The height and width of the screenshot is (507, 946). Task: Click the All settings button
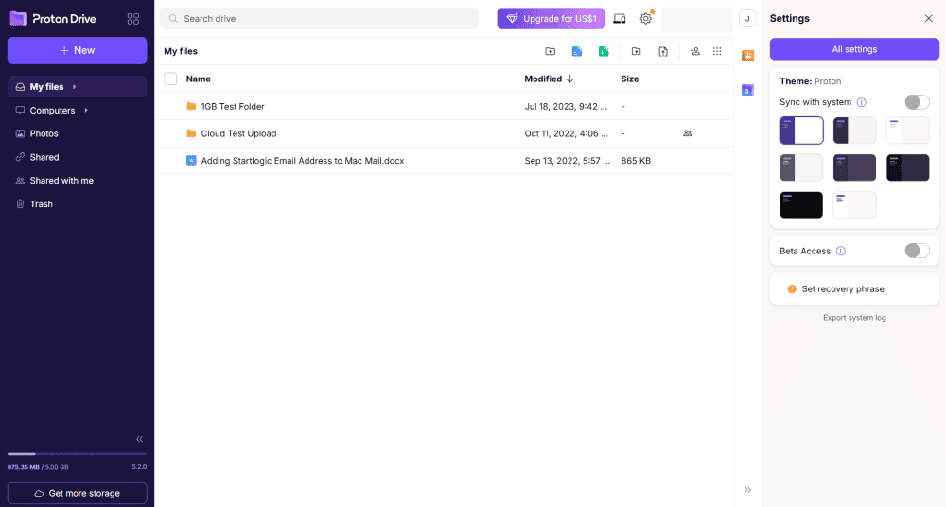point(854,49)
